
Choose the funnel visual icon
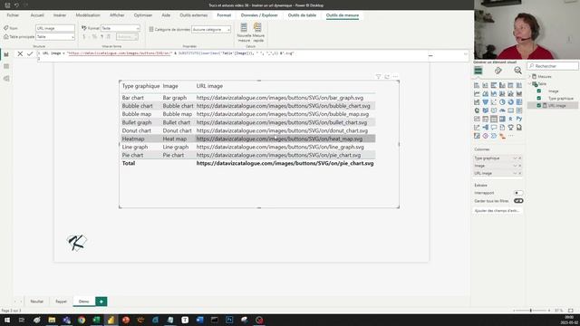click(486, 102)
